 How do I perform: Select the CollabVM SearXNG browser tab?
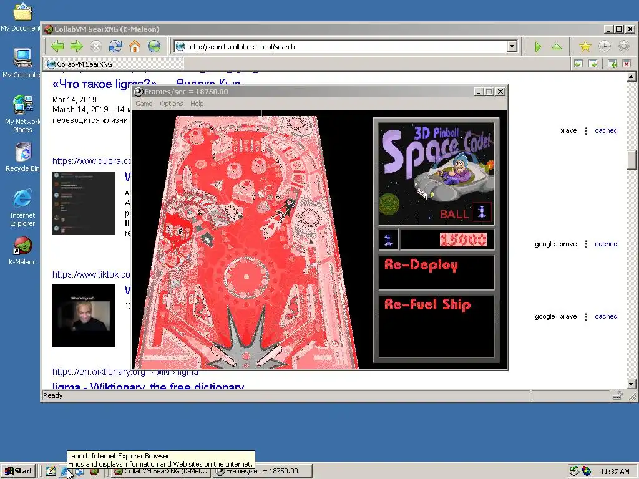(x=113, y=64)
